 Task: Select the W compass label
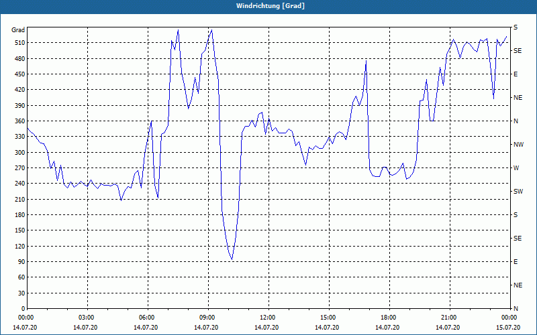click(x=516, y=168)
